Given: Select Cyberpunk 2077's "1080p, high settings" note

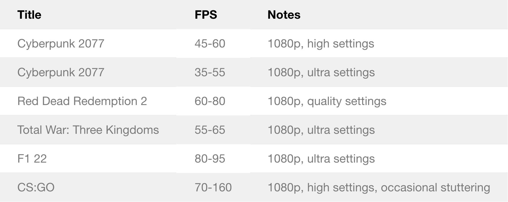Looking at the screenshot, I should pos(321,43).
